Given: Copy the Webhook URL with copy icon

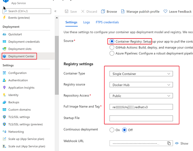Looking at the screenshot, I should point(169,143).
